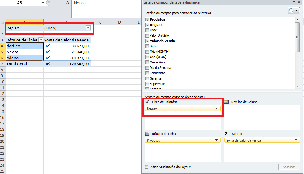Open the field list pane options arrow
This screenshot has width=304, height=174.
(x=294, y=2)
